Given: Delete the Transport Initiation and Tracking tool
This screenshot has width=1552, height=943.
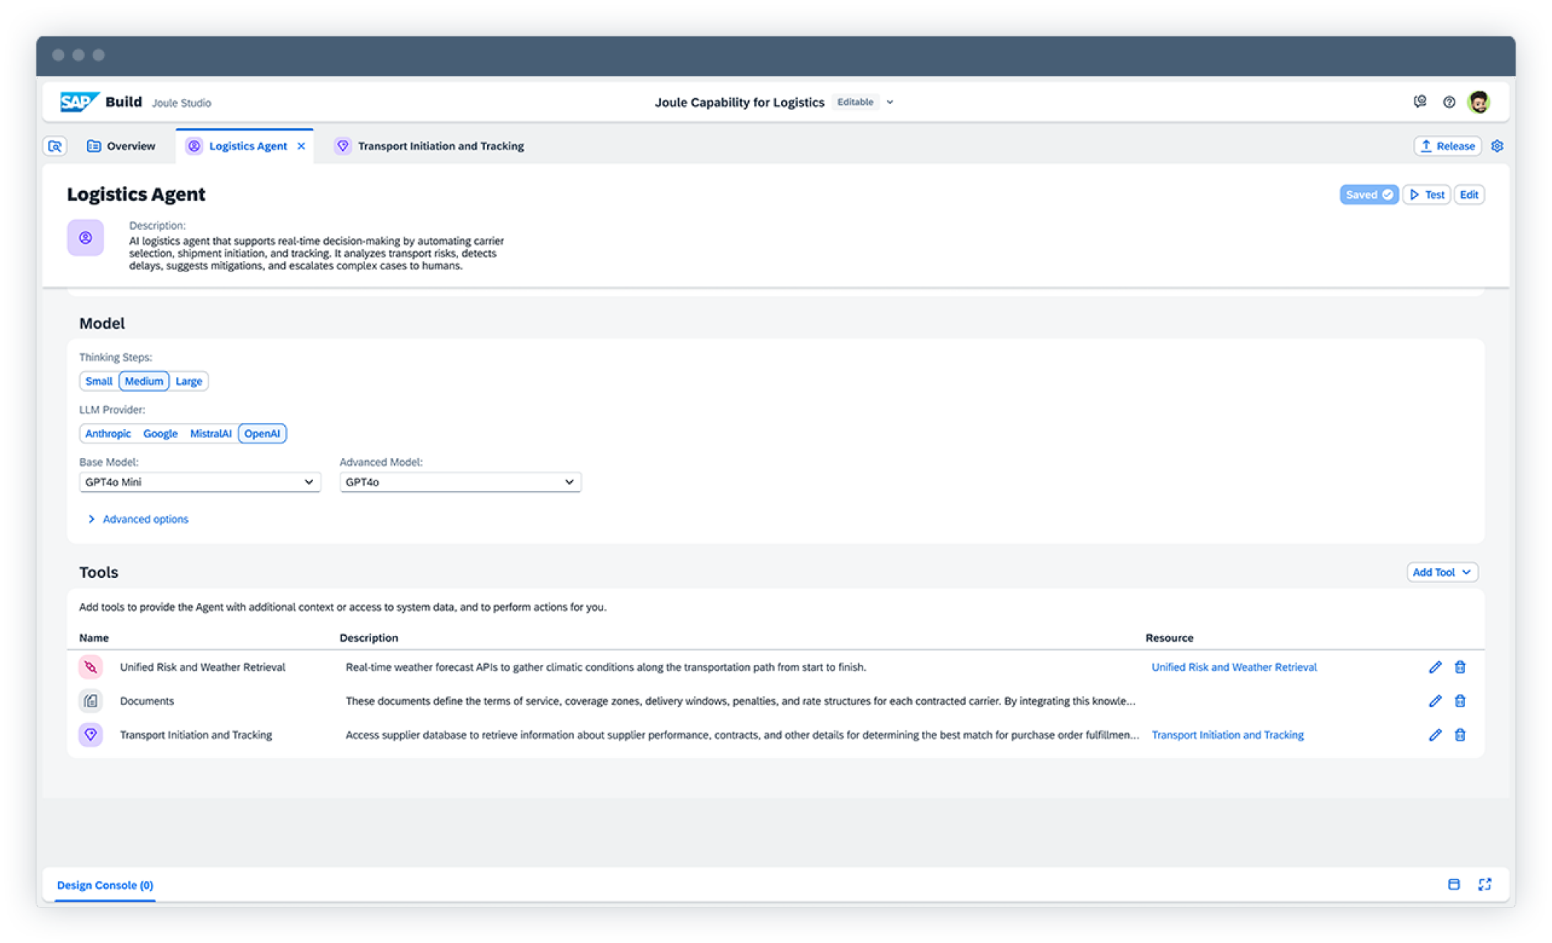Looking at the screenshot, I should [x=1460, y=736].
